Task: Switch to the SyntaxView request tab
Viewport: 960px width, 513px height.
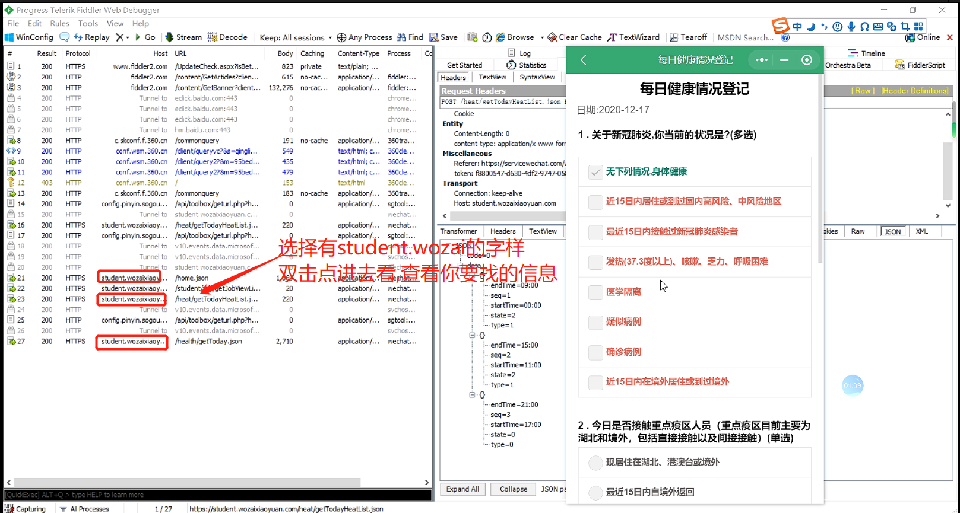Action: (x=537, y=77)
